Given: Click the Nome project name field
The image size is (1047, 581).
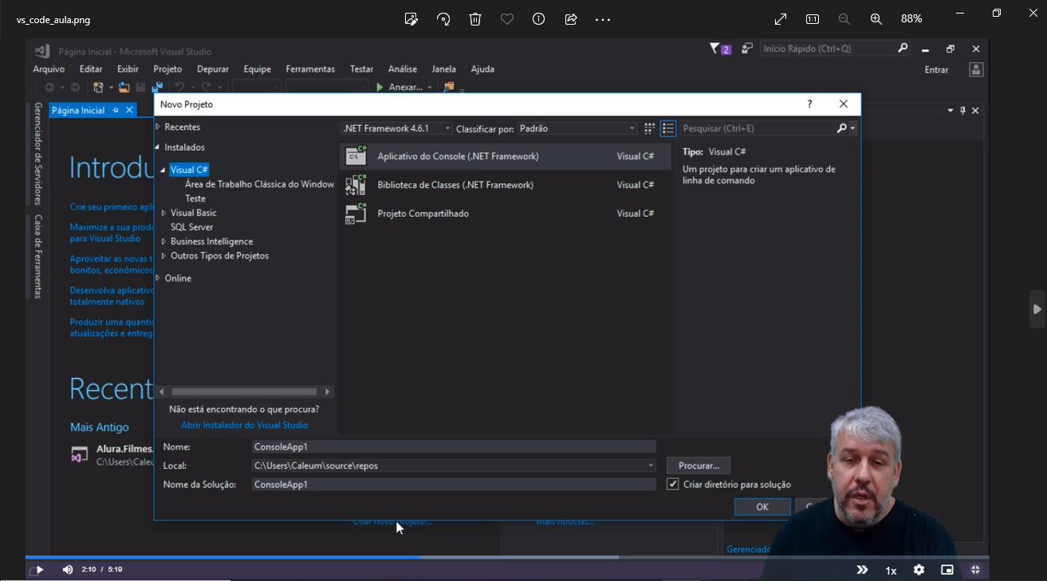Looking at the screenshot, I should click(454, 447).
